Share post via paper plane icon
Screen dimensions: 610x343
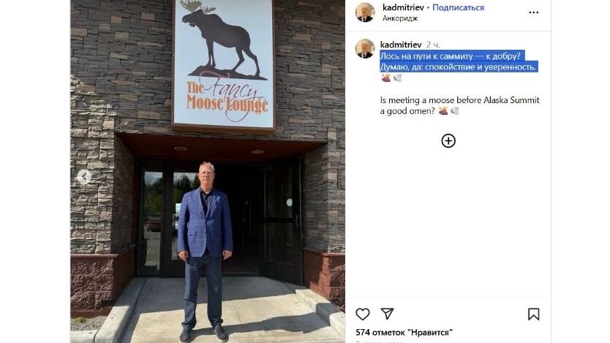387,314
